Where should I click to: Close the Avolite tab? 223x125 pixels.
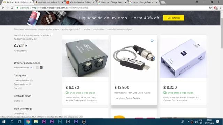31,2
